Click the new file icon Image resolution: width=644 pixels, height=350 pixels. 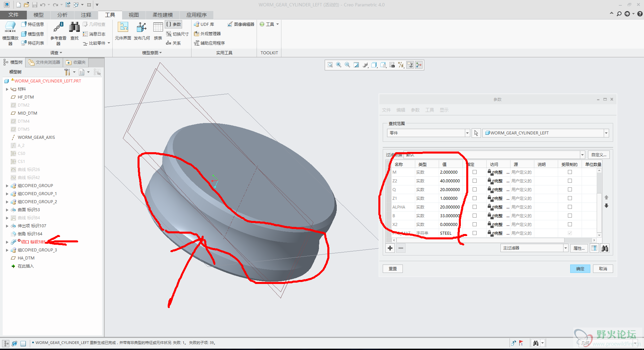18,5
